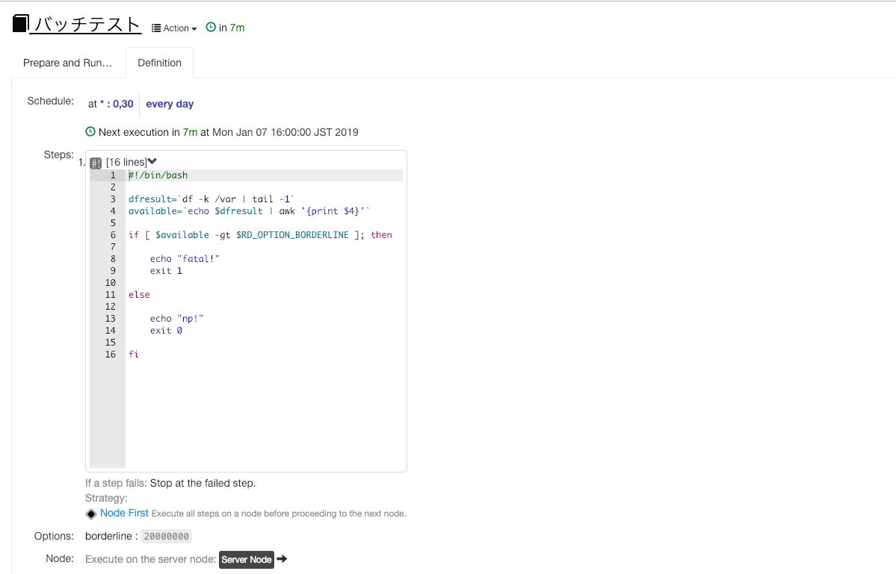Click the echo "np!" code line
The width and height of the screenshot is (896, 574).
click(176, 319)
